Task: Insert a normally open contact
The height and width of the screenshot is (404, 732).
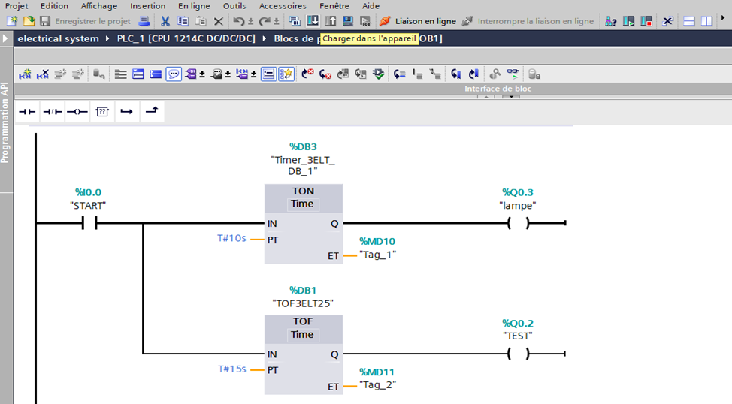Action: [27, 112]
